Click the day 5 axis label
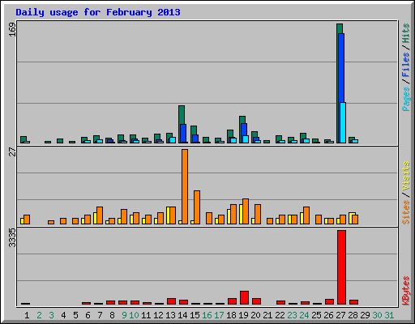Image resolution: width=415 pixels, height=324 pixels. (x=75, y=315)
